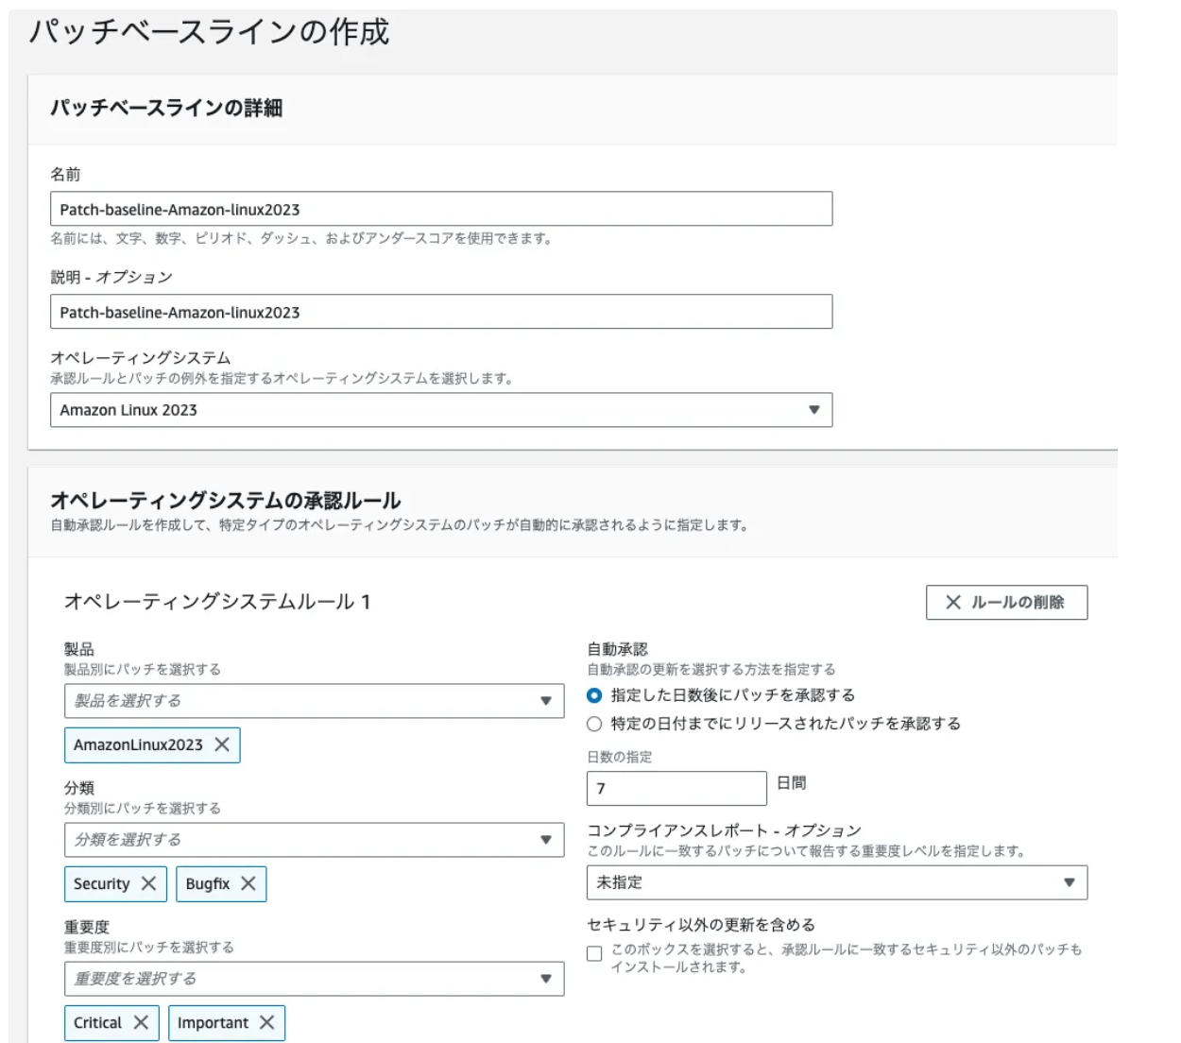This screenshot has width=1181, height=1043.
Task: Click the パッチベースラインの詳細 heading
Action: click(166, 108)
